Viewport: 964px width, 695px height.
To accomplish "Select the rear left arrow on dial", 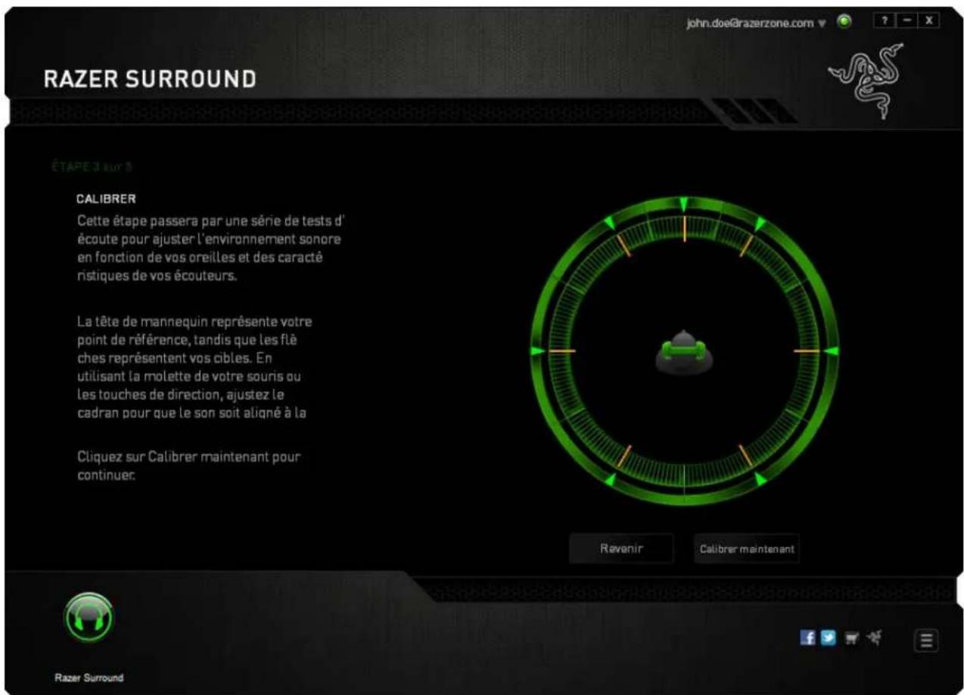I will [610, 480].
